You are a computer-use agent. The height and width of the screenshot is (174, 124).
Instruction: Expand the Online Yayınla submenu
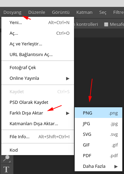click(38, 78)
